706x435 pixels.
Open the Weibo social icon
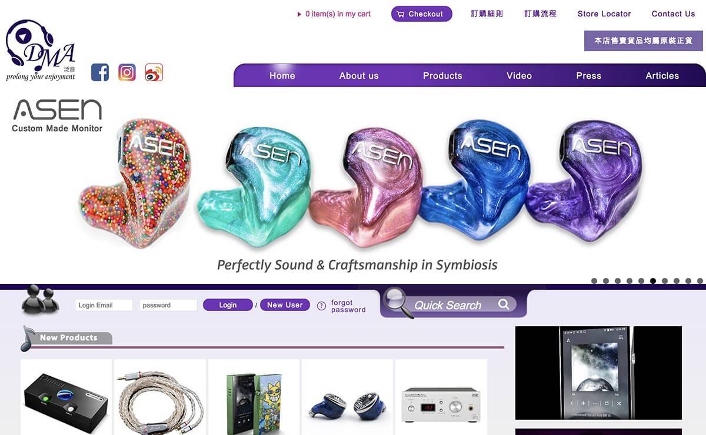(x=154, y=72)
